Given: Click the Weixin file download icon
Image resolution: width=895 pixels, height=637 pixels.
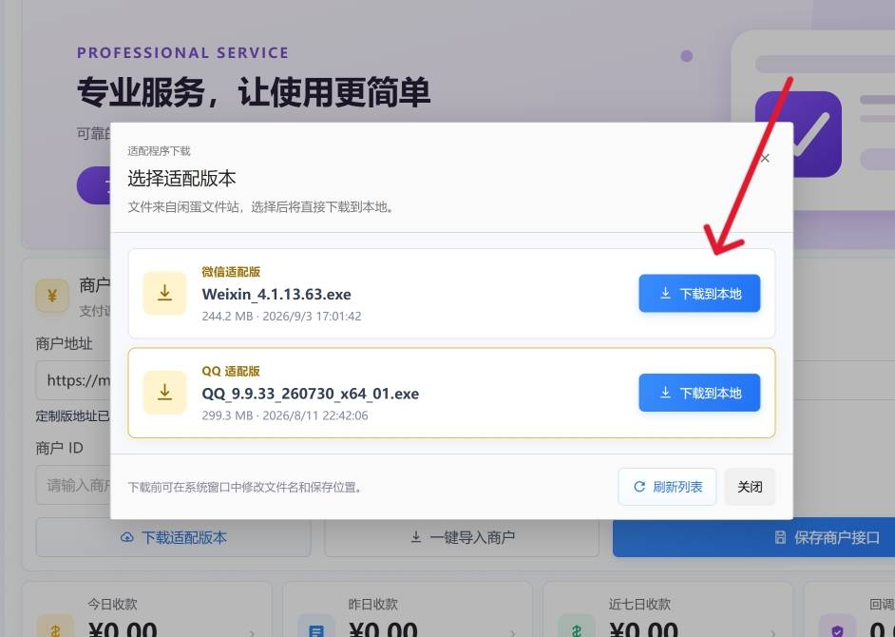Looking at the screenshot, I should (165, 294).
